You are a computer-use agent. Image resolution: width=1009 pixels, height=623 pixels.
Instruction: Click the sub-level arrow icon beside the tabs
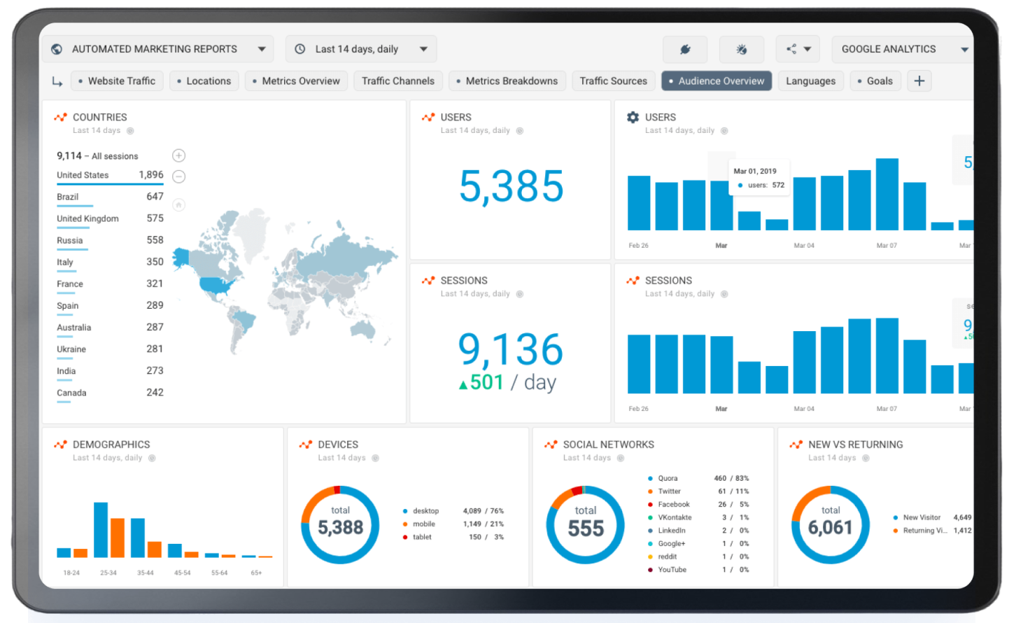[57, 82]
